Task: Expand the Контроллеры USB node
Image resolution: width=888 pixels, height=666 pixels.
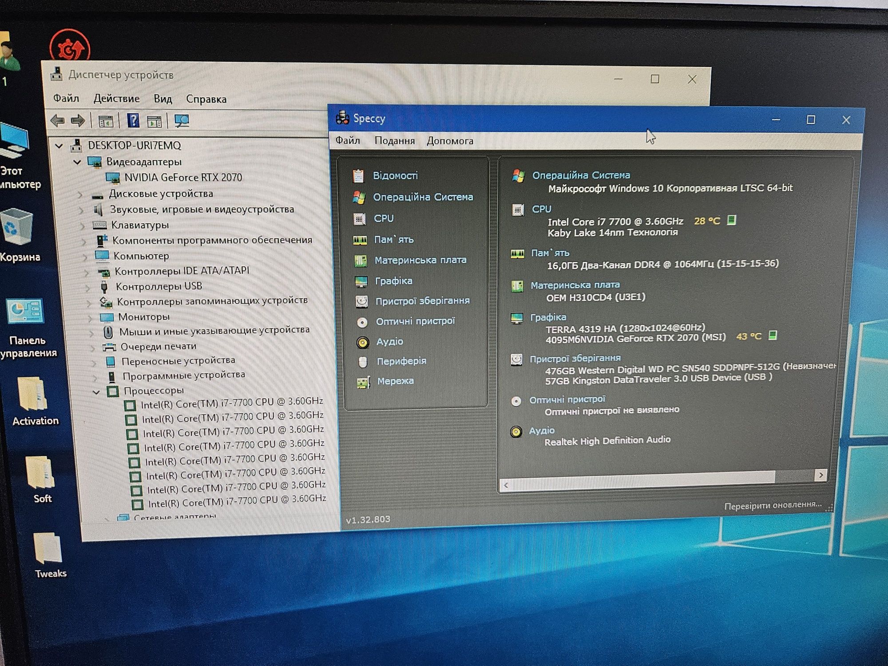Action: pos(88,287)
